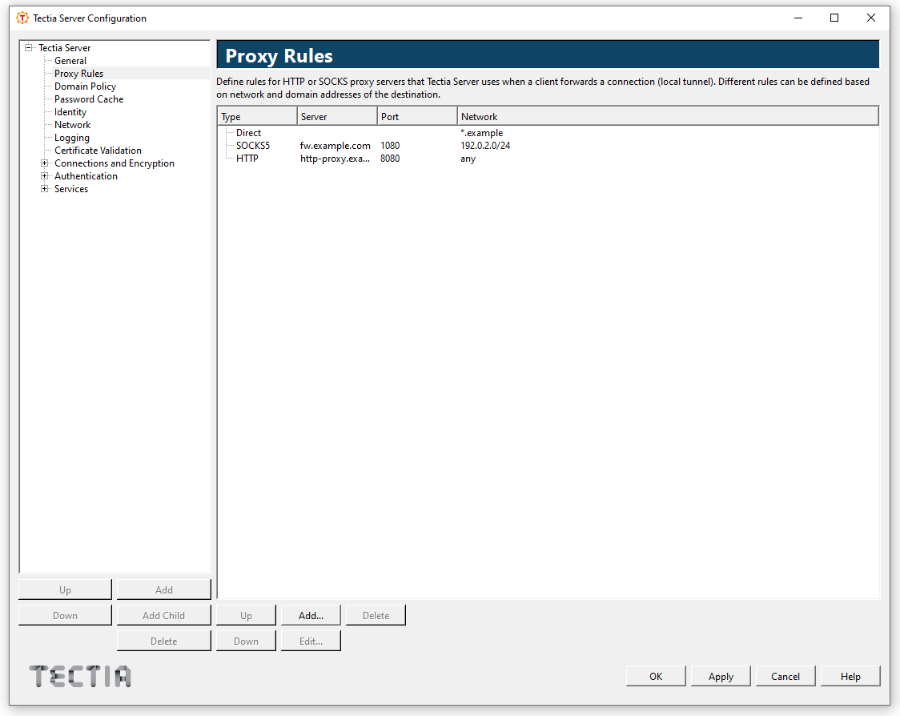Open Password Cache settings page
The width and height of the screenshot is (900, 716).
[x=89, y=99]
